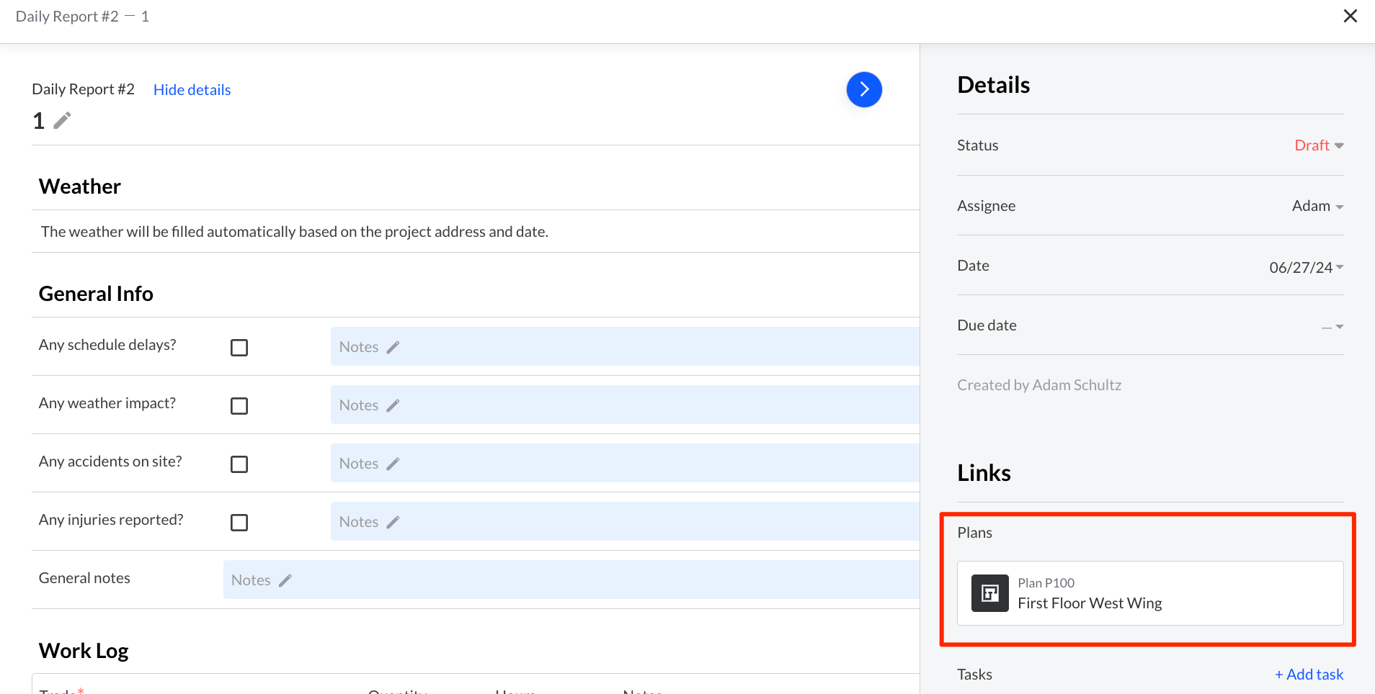Viewport: 1375px width, 694px height.
Task: Open the Assignee dropdown for Adam
Action: pyautogui.click(x=1316, y=206)
